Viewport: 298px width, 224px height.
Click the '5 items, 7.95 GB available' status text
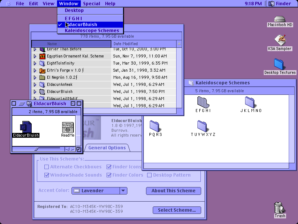coord(219,91)
